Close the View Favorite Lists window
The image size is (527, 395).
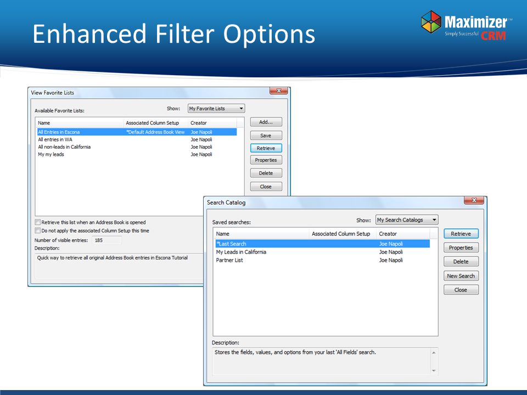tap(279, 91)
